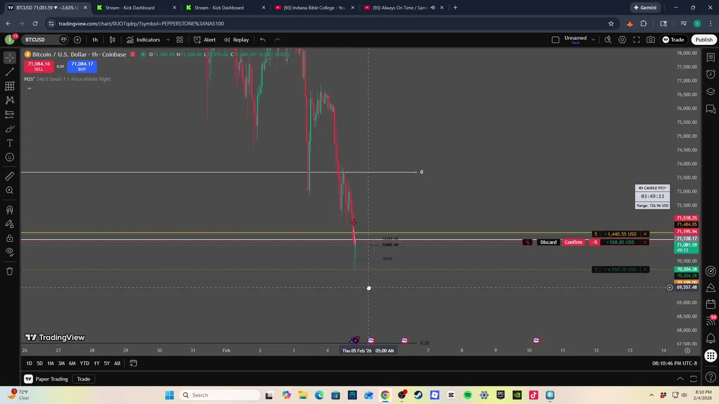The image size is (719, 404).
Task: Collapse the indicator legend chevron
Action: (29, 89)
